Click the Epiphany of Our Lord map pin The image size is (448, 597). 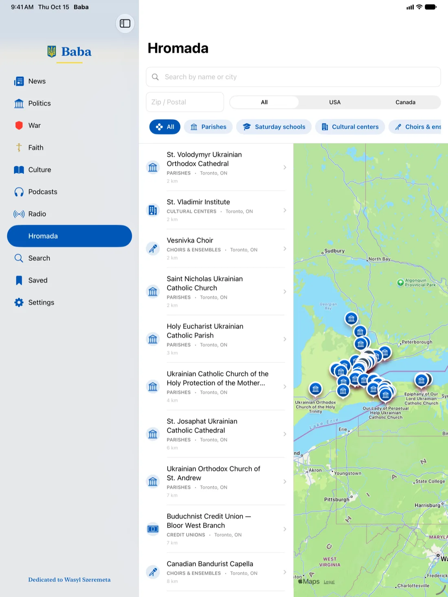422,380
